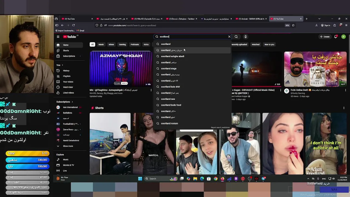Open the 'I don't think I'm autistic' short

[326, 144]
